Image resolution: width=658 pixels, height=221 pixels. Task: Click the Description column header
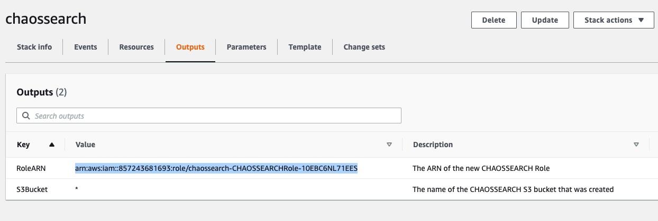pos(433,145)
